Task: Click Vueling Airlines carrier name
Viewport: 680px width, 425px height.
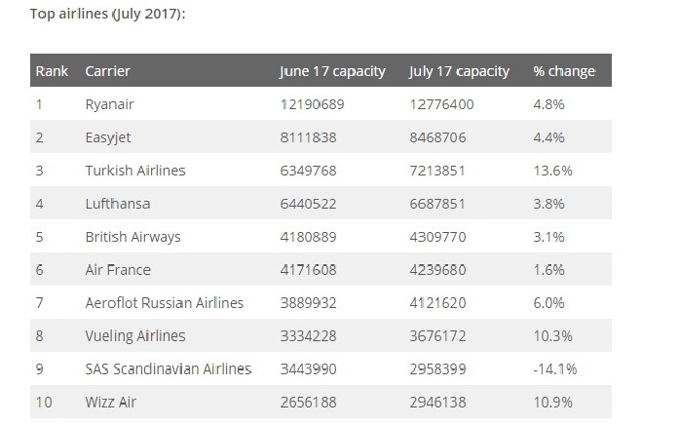Action: coord(135,336)
